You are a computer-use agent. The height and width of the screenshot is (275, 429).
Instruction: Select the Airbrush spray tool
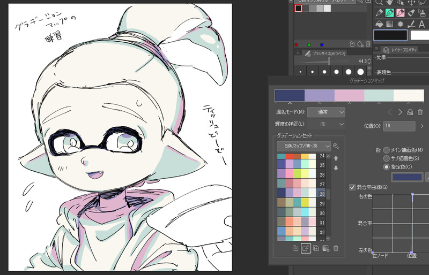422,12
